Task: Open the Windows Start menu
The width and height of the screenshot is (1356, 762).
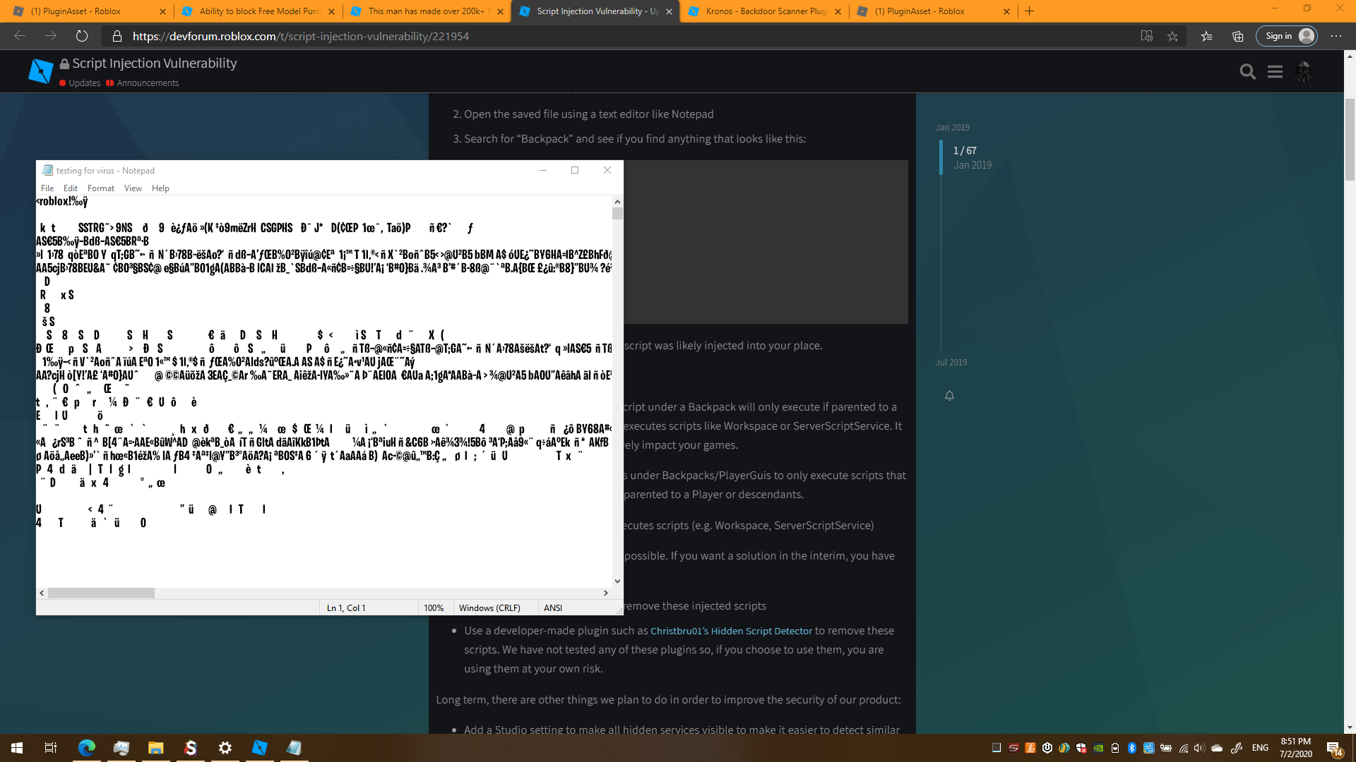Action: click(17, 748)
